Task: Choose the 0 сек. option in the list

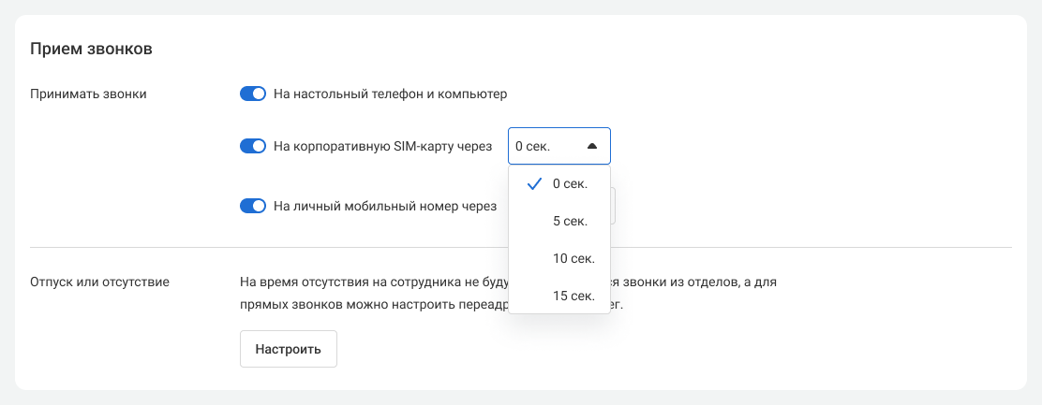Action: coord(570,184)
